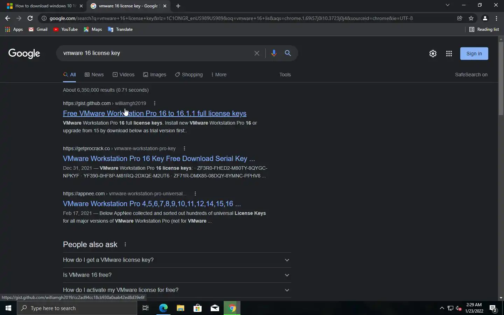Share this page icon in address bar
This screenshot has width=504, height=315.
click(x=460, y=18)
